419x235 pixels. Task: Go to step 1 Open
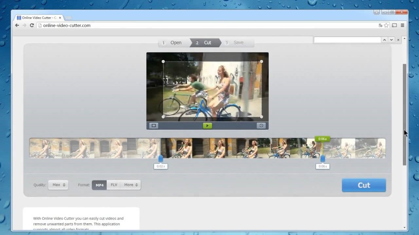173,42
